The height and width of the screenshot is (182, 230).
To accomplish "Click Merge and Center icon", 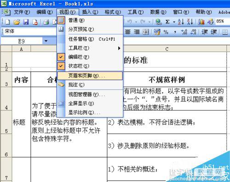I will point(146,32).
